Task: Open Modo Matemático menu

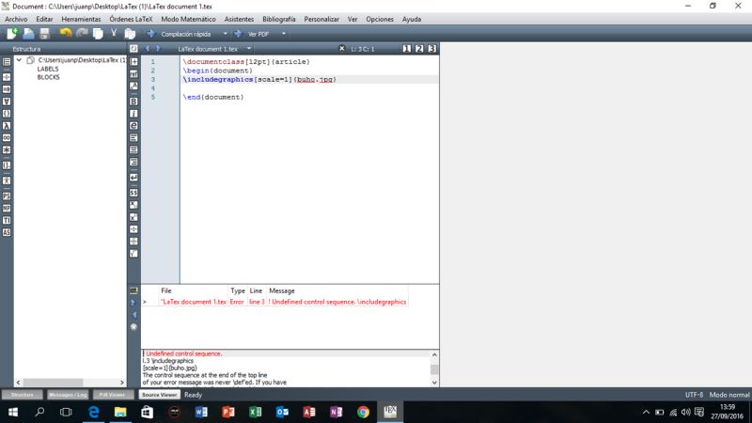Action: [188, 19]
